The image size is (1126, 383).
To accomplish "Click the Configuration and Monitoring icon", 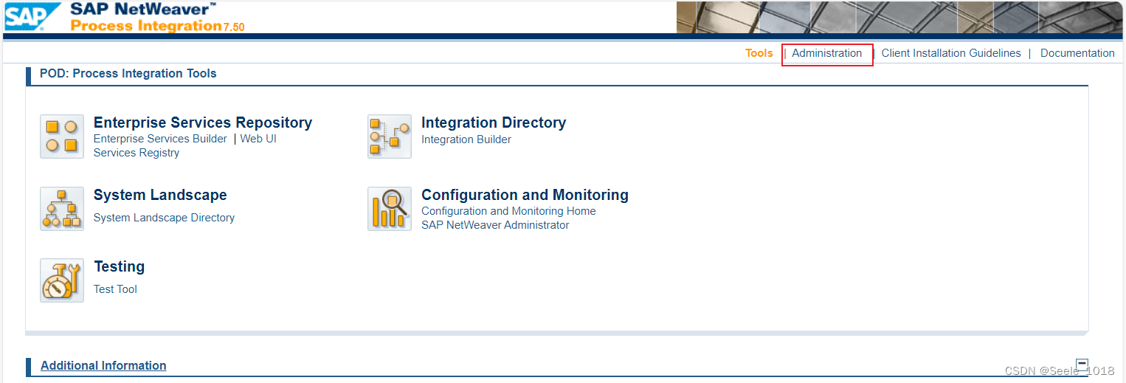I will [x=390, y=209].
